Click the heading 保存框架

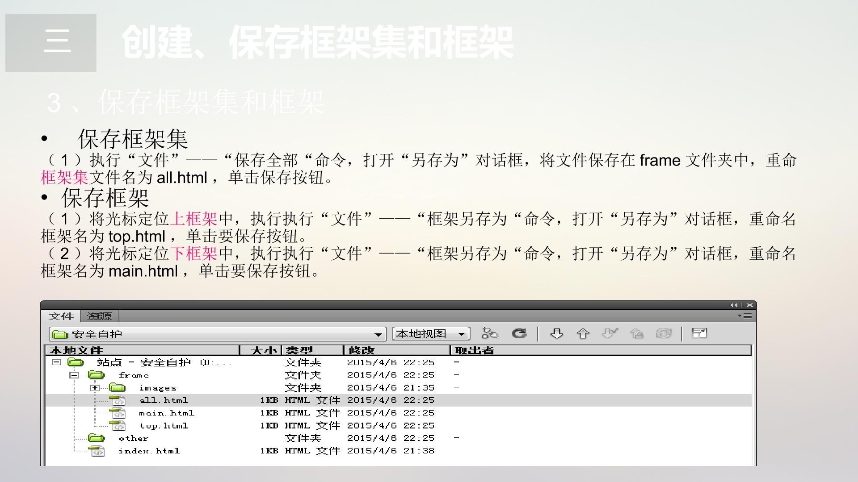tap(105, 198)
